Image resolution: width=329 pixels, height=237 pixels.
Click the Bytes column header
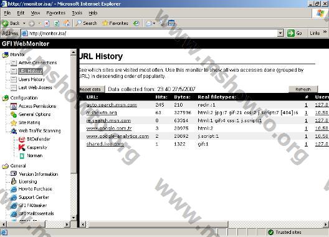[x=182, y=97]
